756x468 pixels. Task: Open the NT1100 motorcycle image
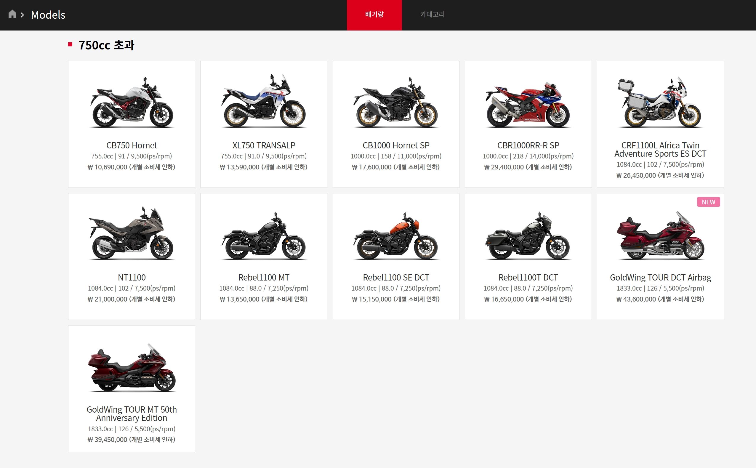[x=132, y=234]
